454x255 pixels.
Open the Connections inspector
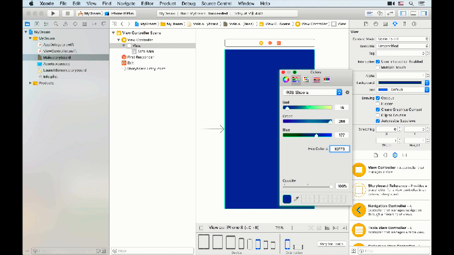414,24
